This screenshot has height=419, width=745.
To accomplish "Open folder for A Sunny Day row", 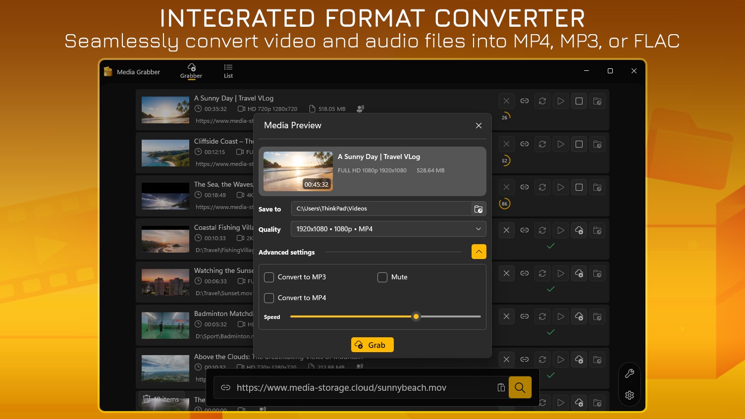I will point(597,101).
